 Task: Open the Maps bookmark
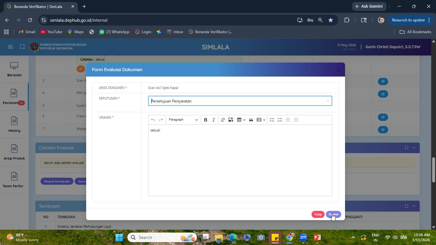pos(76,32)
